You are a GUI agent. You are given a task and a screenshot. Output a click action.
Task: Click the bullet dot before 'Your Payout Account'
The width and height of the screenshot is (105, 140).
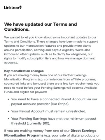[x=8, y=111]
